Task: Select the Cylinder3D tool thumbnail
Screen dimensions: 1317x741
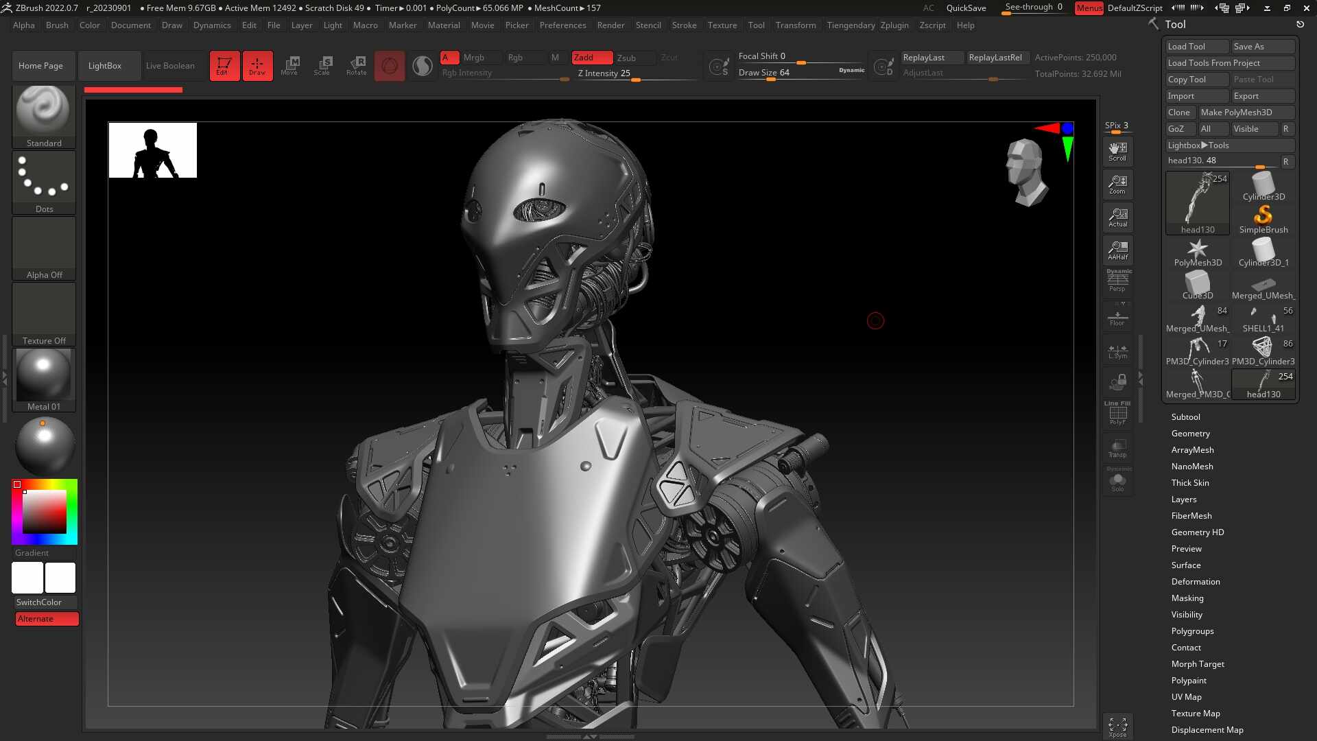Action: [x=1263, y=186]
